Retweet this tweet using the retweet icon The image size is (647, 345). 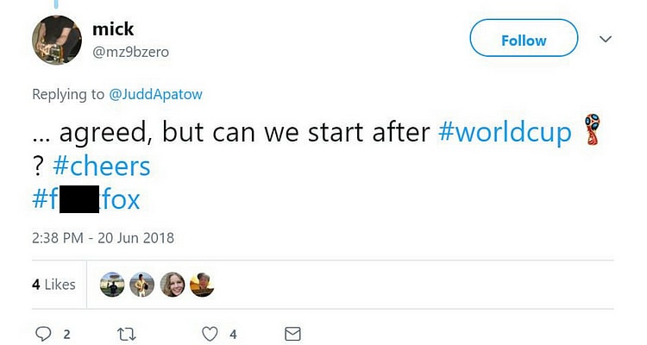click(x=128, y=334)
